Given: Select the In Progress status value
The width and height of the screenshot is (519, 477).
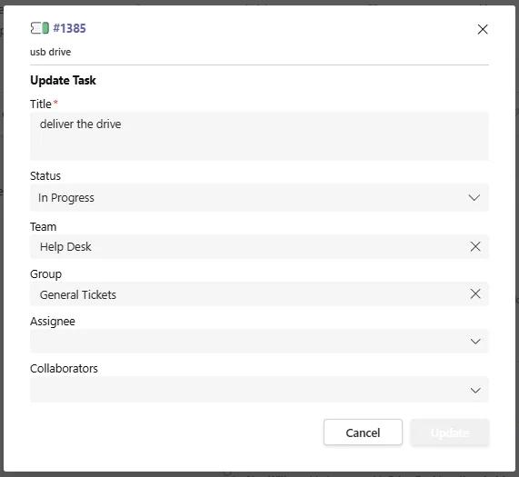Looking at the screenshot, I should point(66,198).
